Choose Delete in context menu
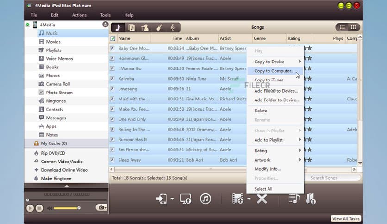The width and height of the screenshot is (387, 224). click(275, 111)
